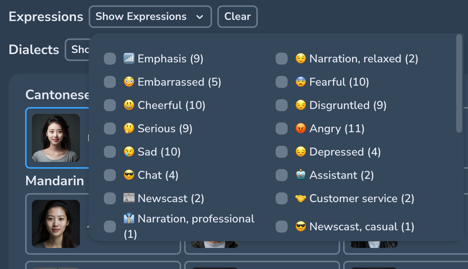Viewport: 468px width, 269px height.
Task: Click the robot emoji next to Assistant
Action: [x=300, y=175]
